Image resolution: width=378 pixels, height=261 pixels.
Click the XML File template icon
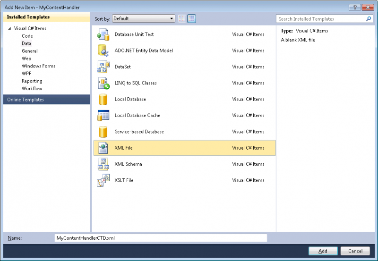103,148
